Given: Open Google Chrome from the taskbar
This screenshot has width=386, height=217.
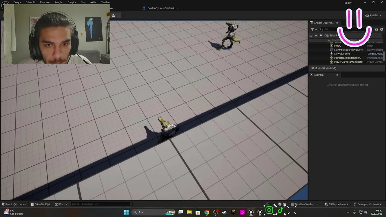Looking at the screenshot, I should pyautogui.click(x=207, y=212).
